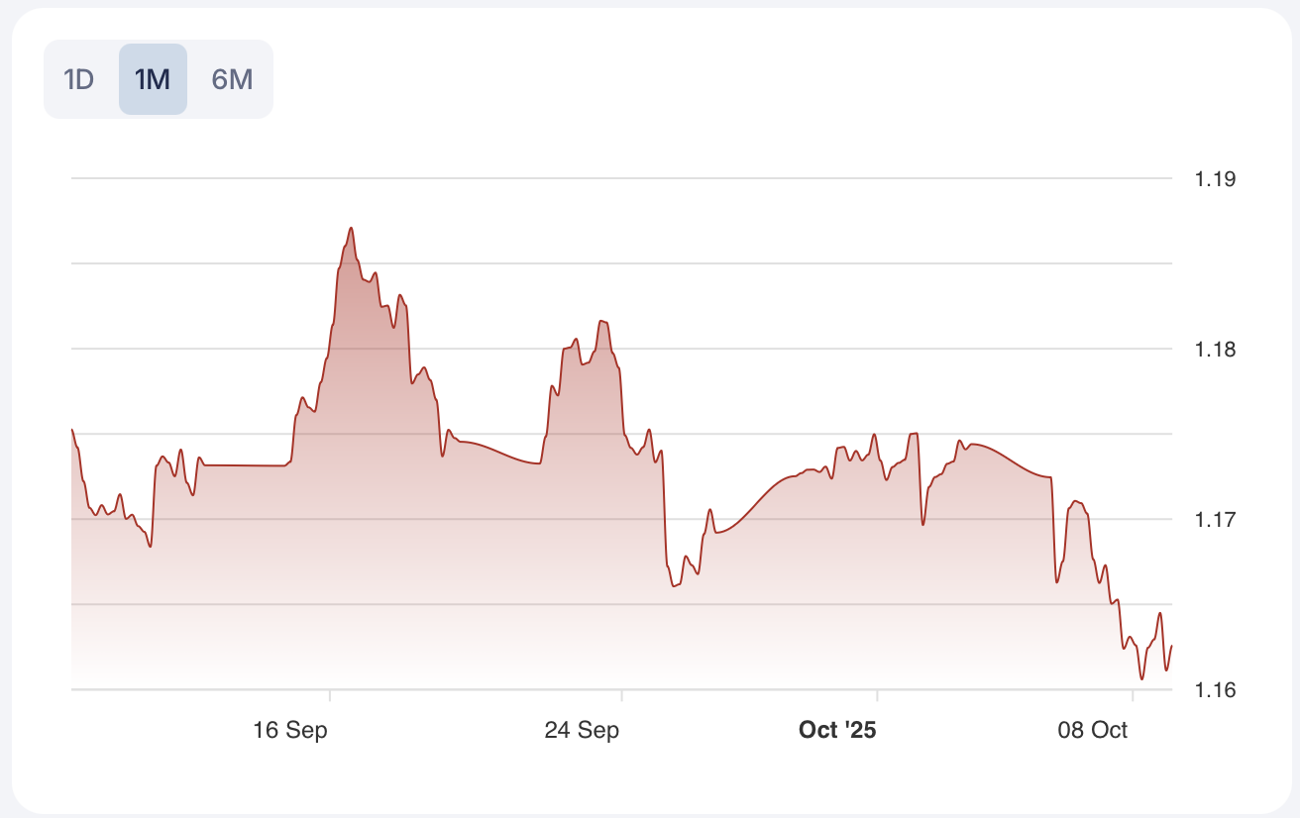This screenshot has width=1300, height=818.
Task: Click the 16 Sep x-axis tick mark
Action: [x=330, y=694]
